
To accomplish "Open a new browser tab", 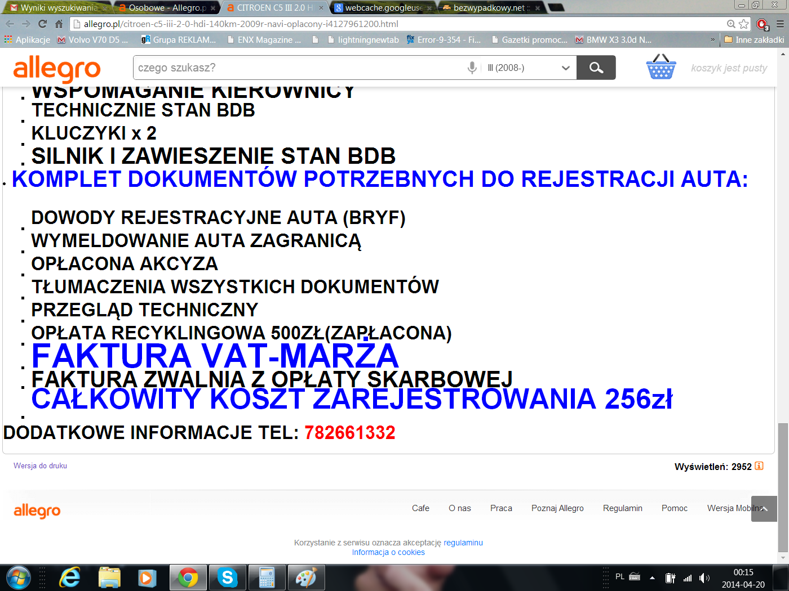I will pyautogui.click(x=556, y=8).
